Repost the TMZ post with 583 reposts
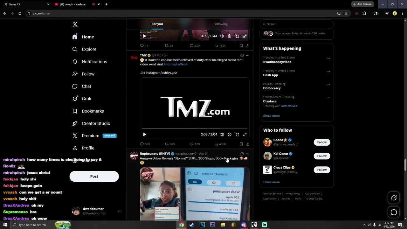The height and width of the screenshot is (229, 407). point(169,144)
